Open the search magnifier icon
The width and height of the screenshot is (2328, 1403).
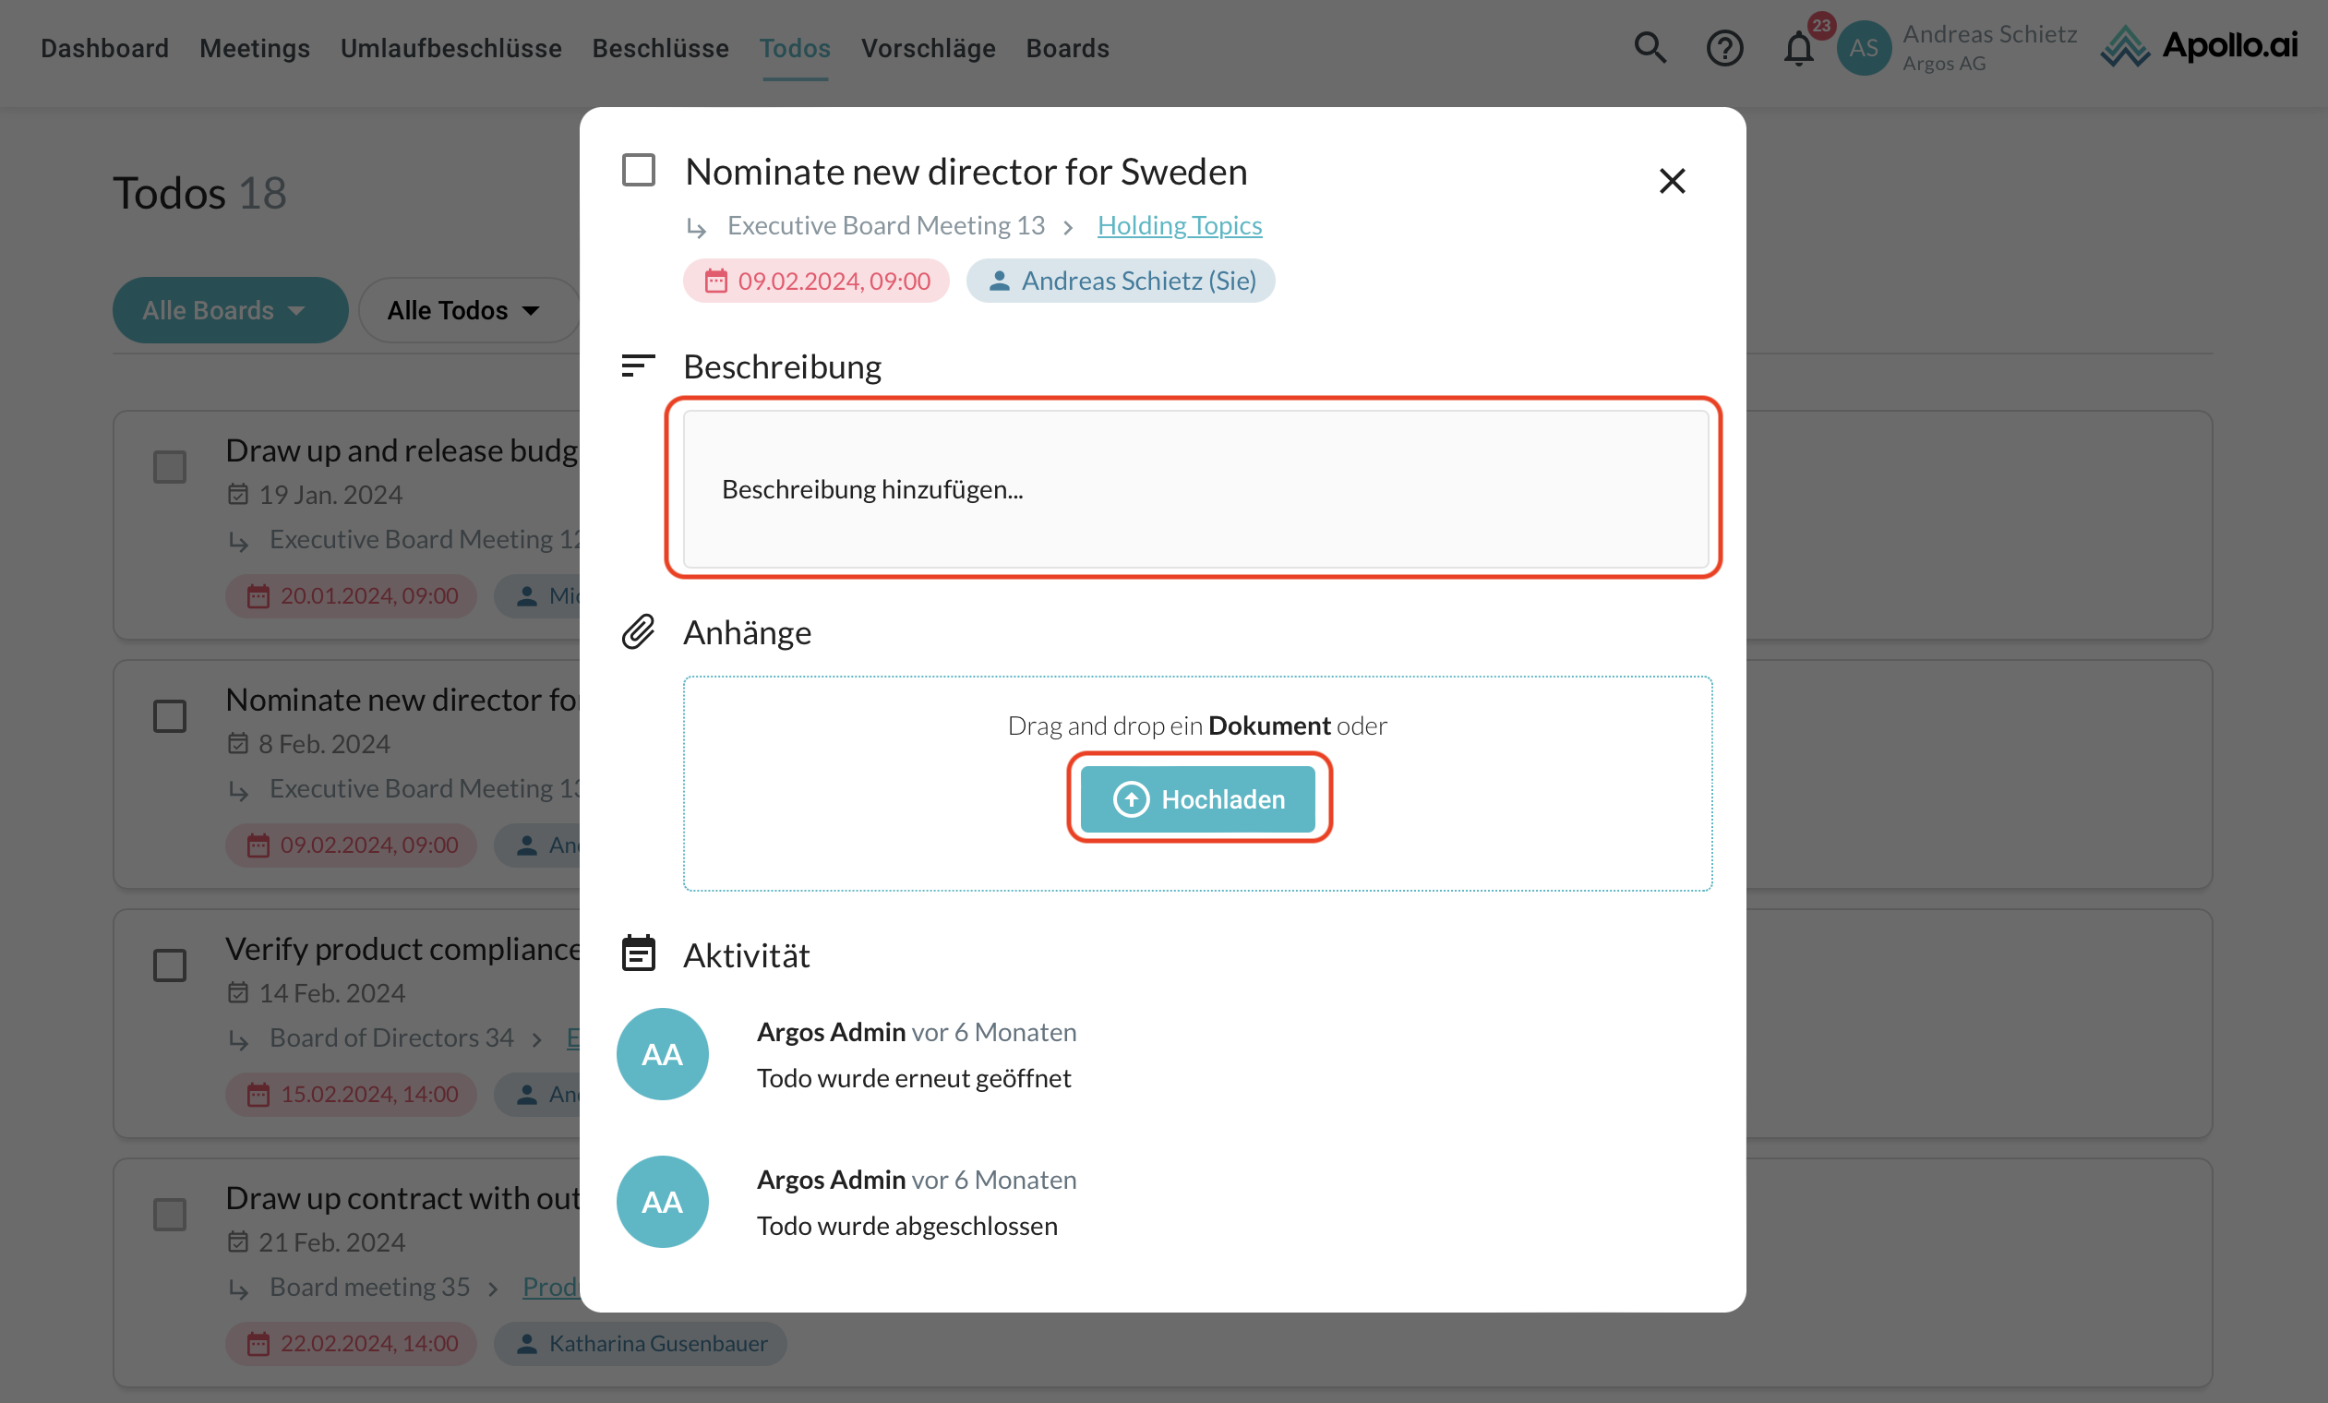click(1650, 47)
